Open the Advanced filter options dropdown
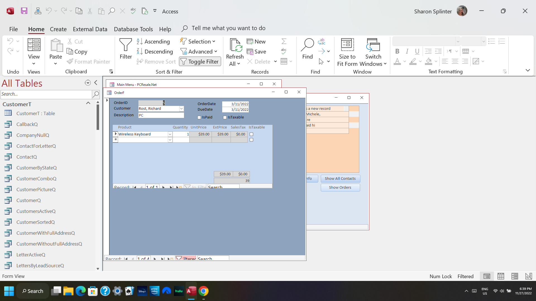536x301 pixels. tap(199, 51)
